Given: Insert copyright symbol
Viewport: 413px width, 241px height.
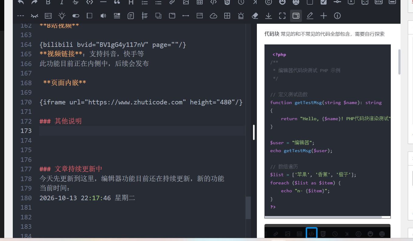Looking at the screenshot, I should coord(268,2).
